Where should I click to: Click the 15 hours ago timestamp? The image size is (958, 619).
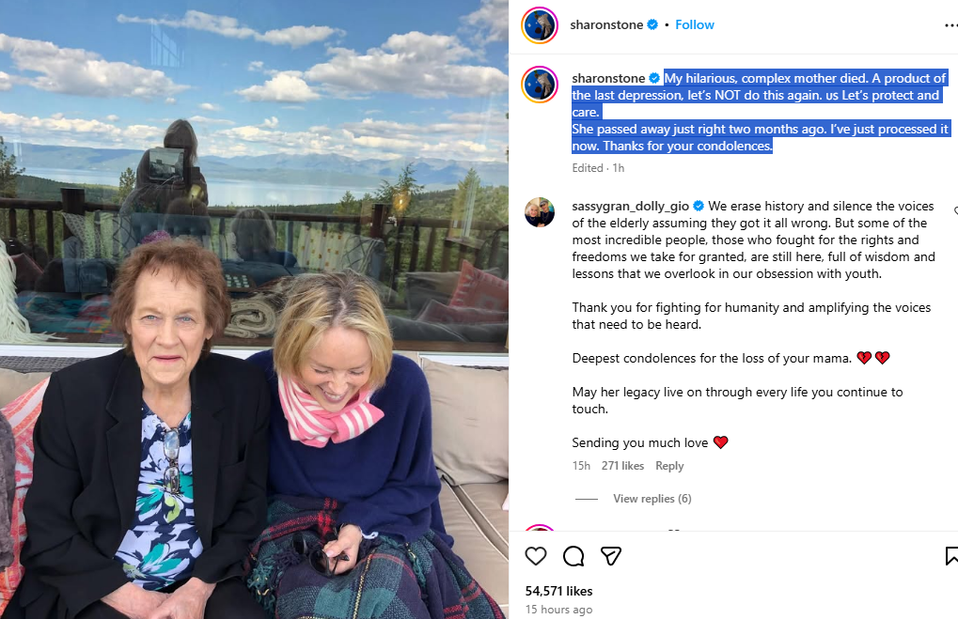tap(558, 610)
